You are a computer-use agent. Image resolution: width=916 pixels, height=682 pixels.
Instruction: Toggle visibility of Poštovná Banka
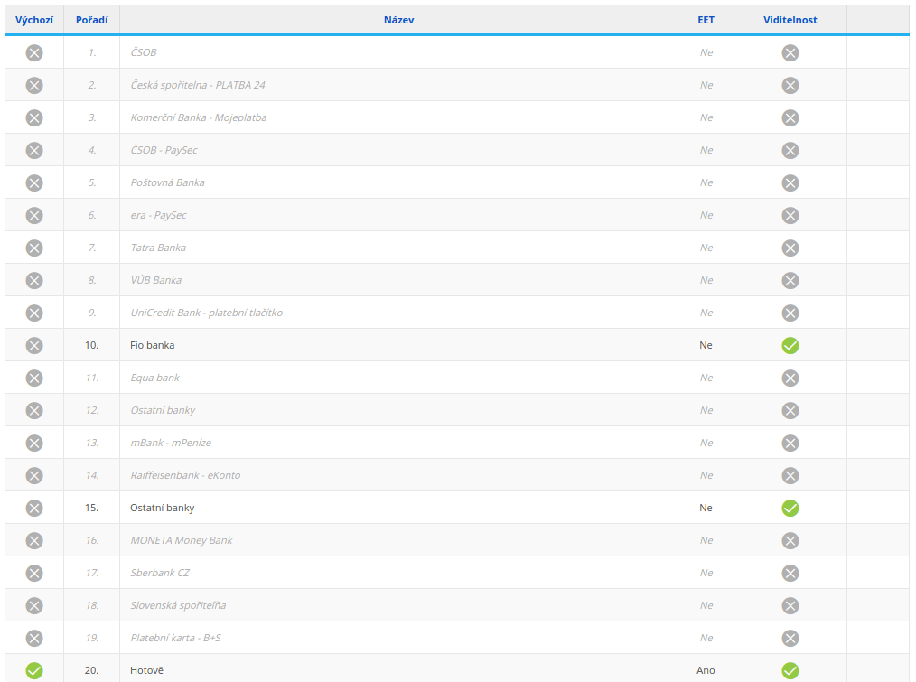click(790, 183)
